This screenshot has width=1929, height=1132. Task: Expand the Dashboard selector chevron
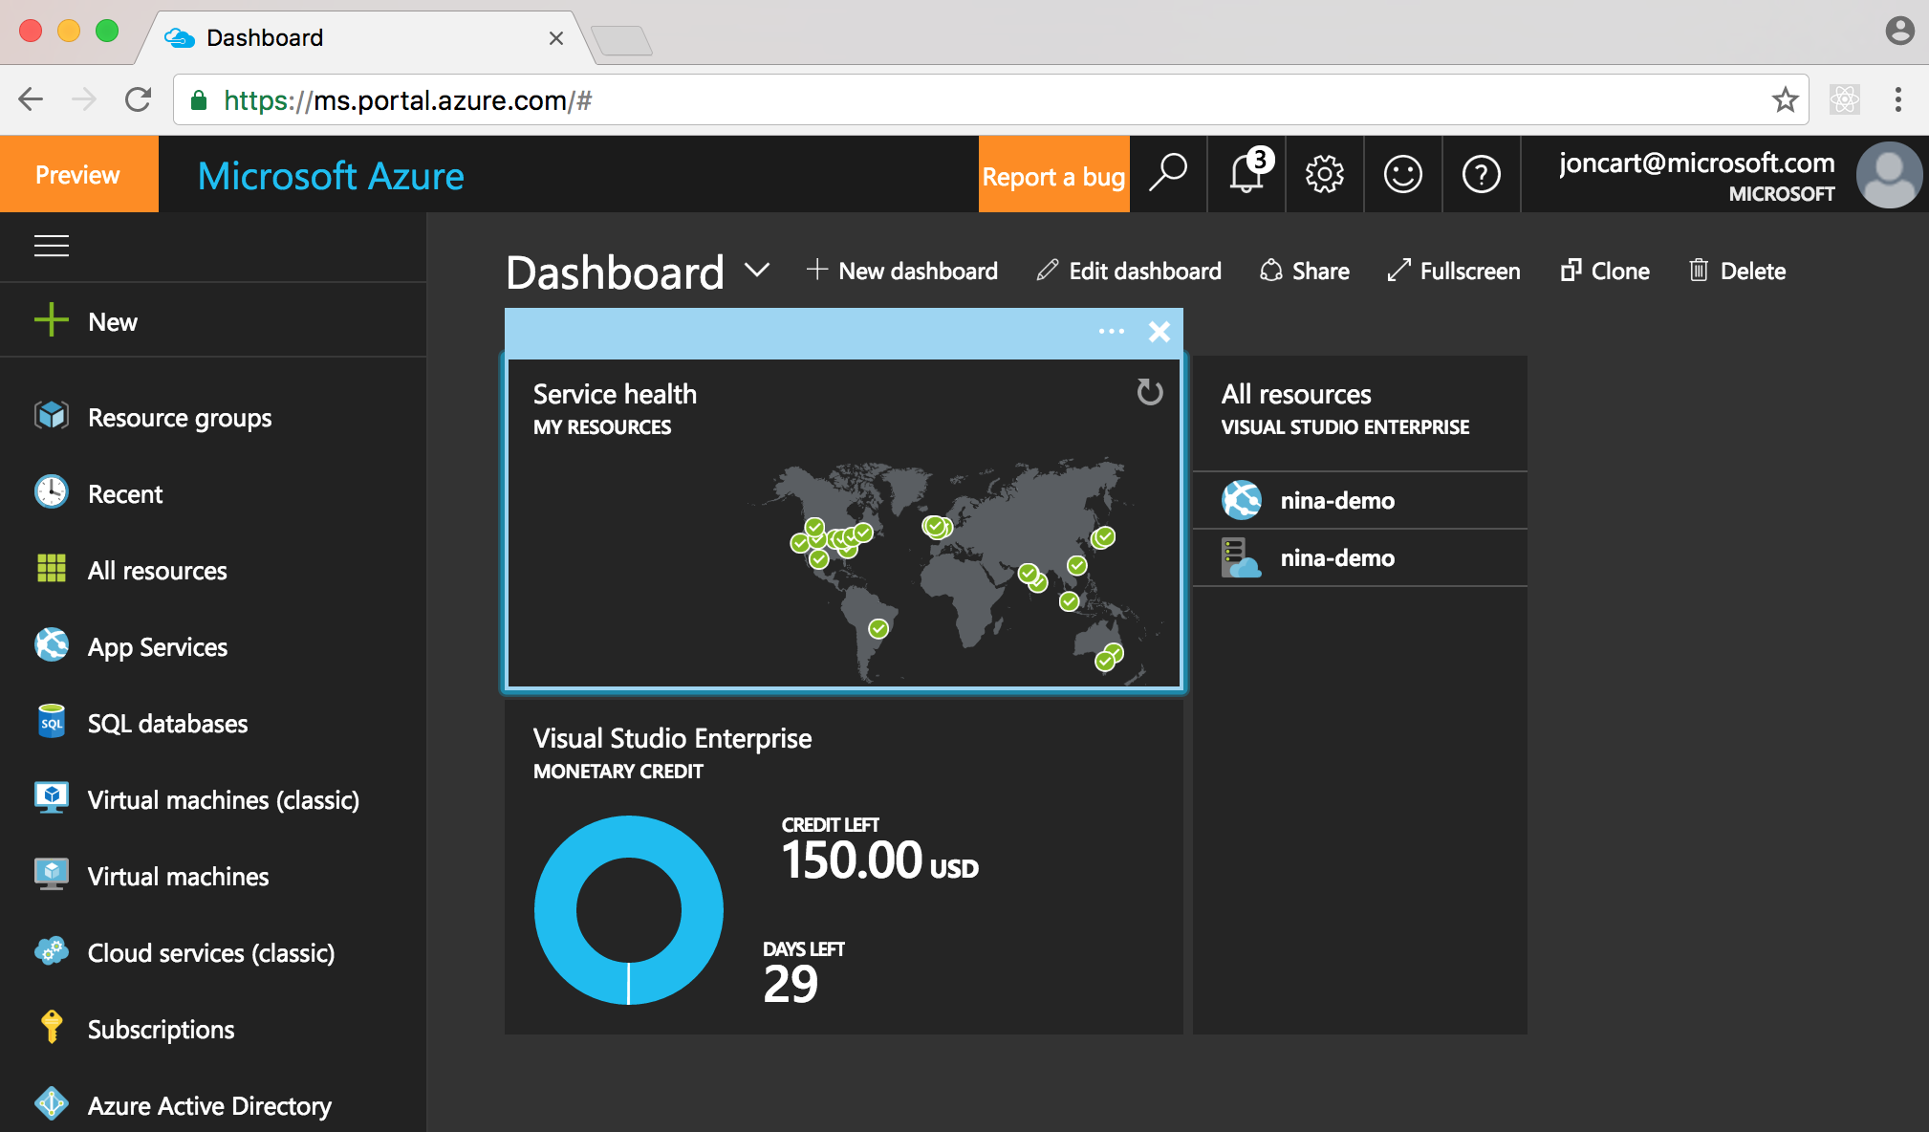757,271
